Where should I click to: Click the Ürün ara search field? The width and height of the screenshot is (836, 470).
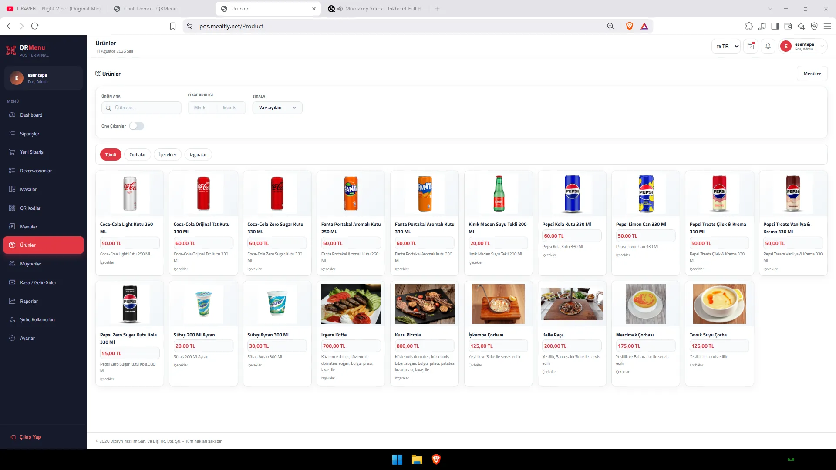point(142,108)
